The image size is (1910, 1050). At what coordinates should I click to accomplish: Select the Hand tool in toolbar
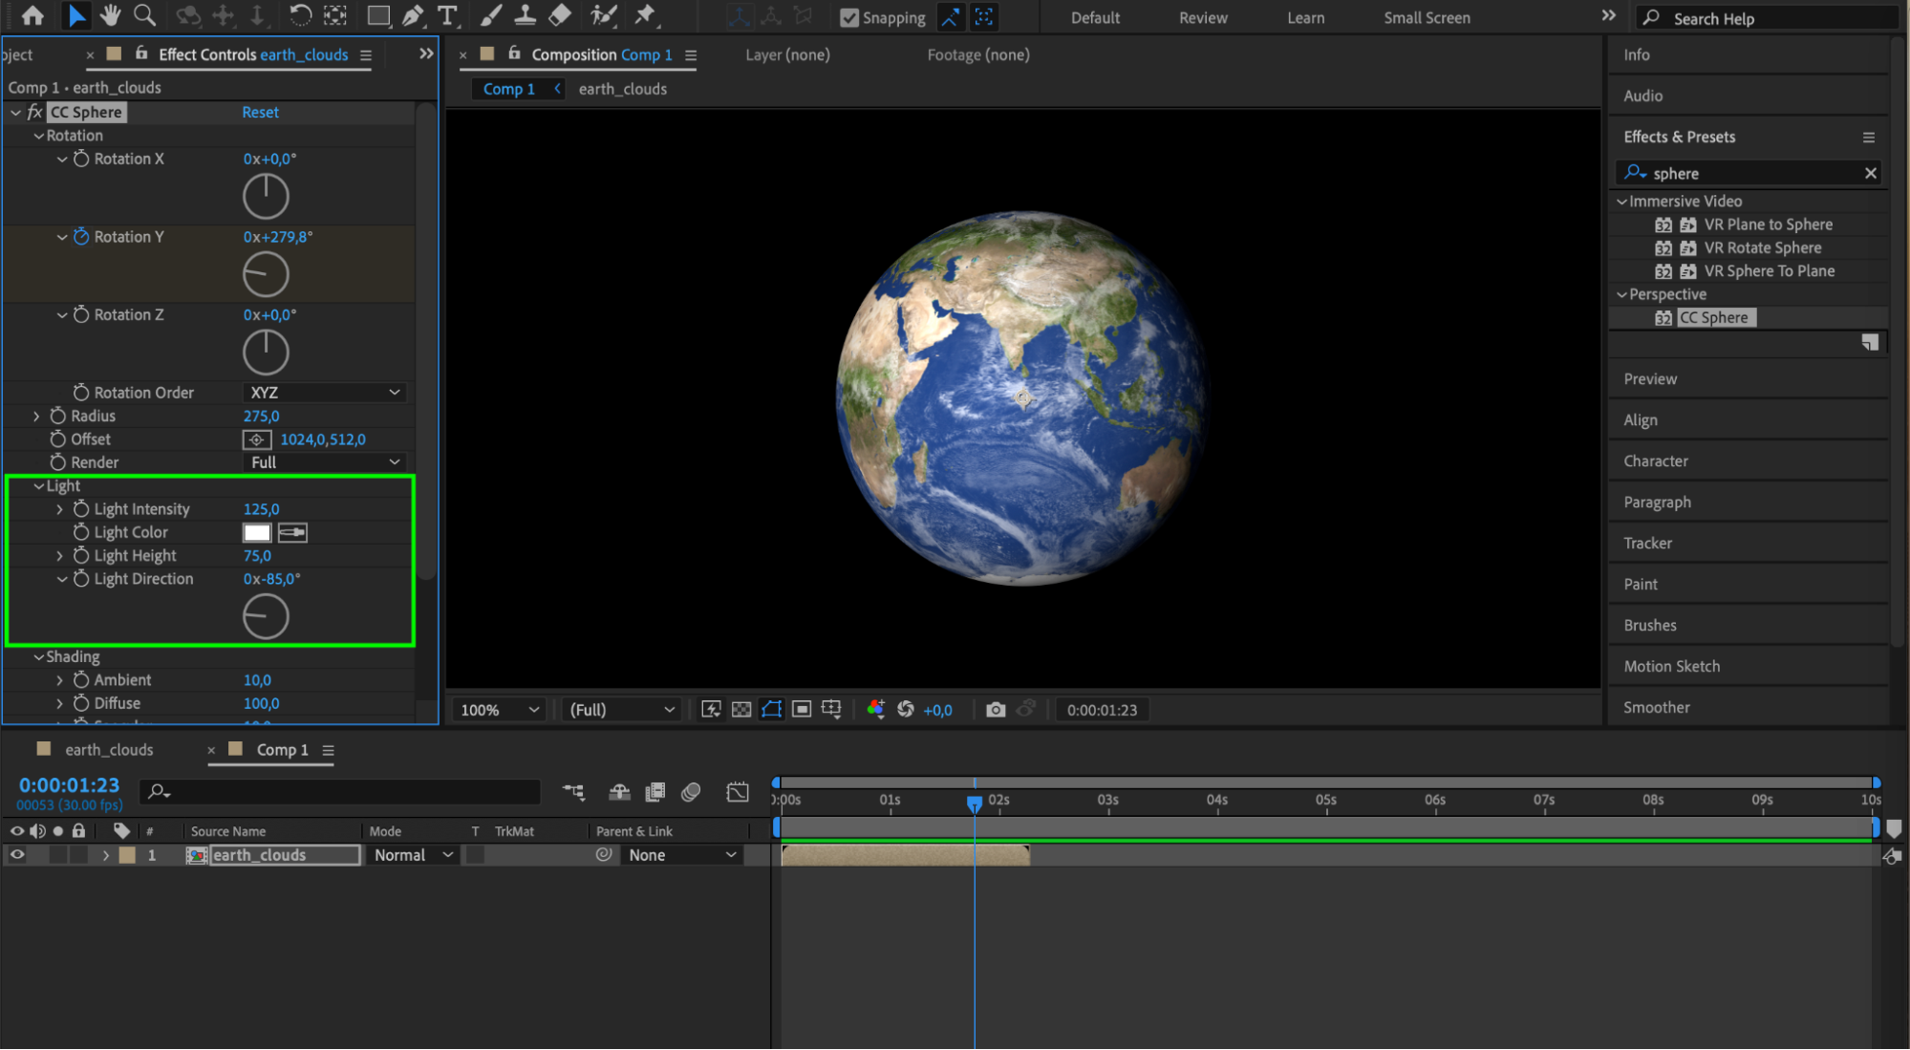click(x=111, y=15)
